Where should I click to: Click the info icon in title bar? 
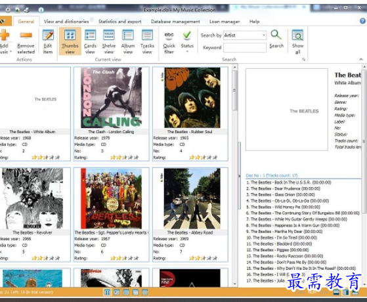[41, 10]
